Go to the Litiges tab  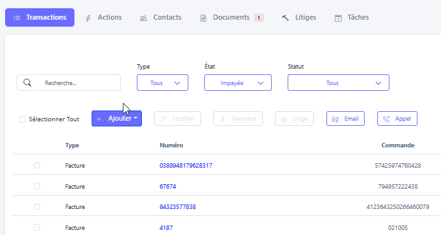tap(298, 17)
